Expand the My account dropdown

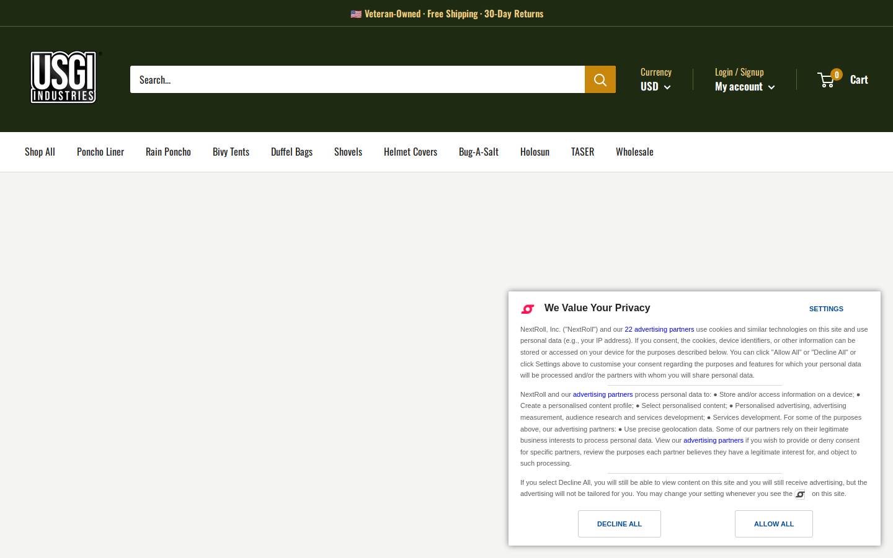pos(745,87)
